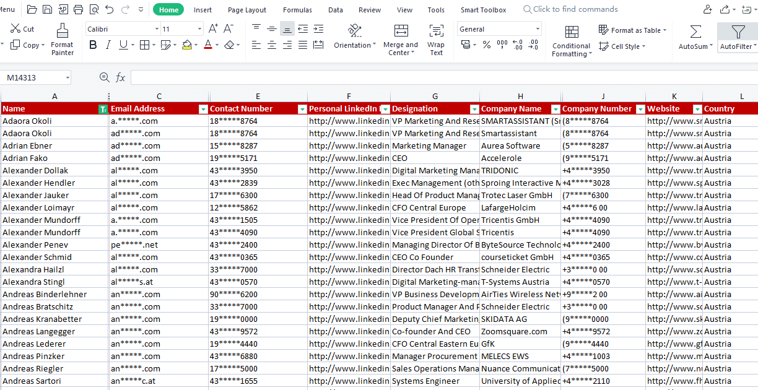The height and width of the screenshot is (390, 758).
Task: Click the Print icon
Action: [79, 9]
